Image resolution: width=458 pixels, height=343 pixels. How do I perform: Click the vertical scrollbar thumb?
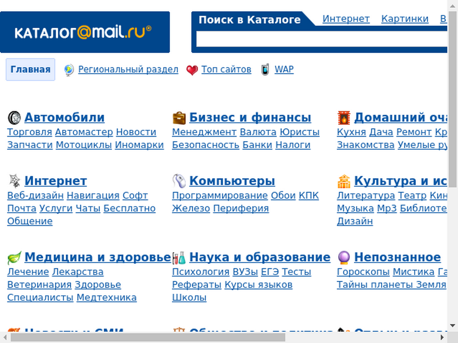pyautogui.click(x=453, y=99)
